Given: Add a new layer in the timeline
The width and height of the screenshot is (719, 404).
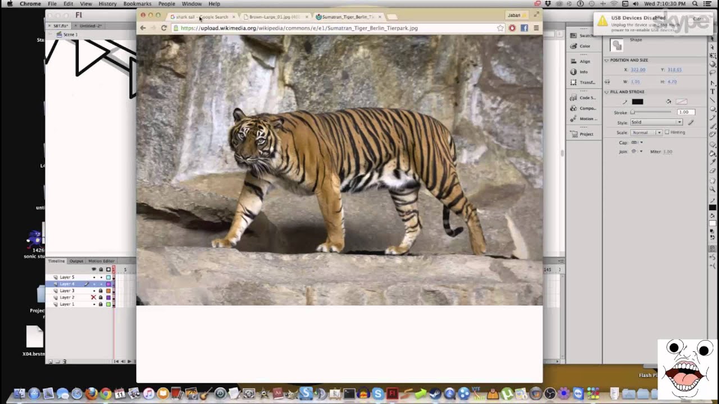Looking at the screenshot, I should (x=50, y=361).
